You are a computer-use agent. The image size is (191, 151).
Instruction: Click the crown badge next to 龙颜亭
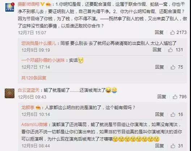click(38, 108)
